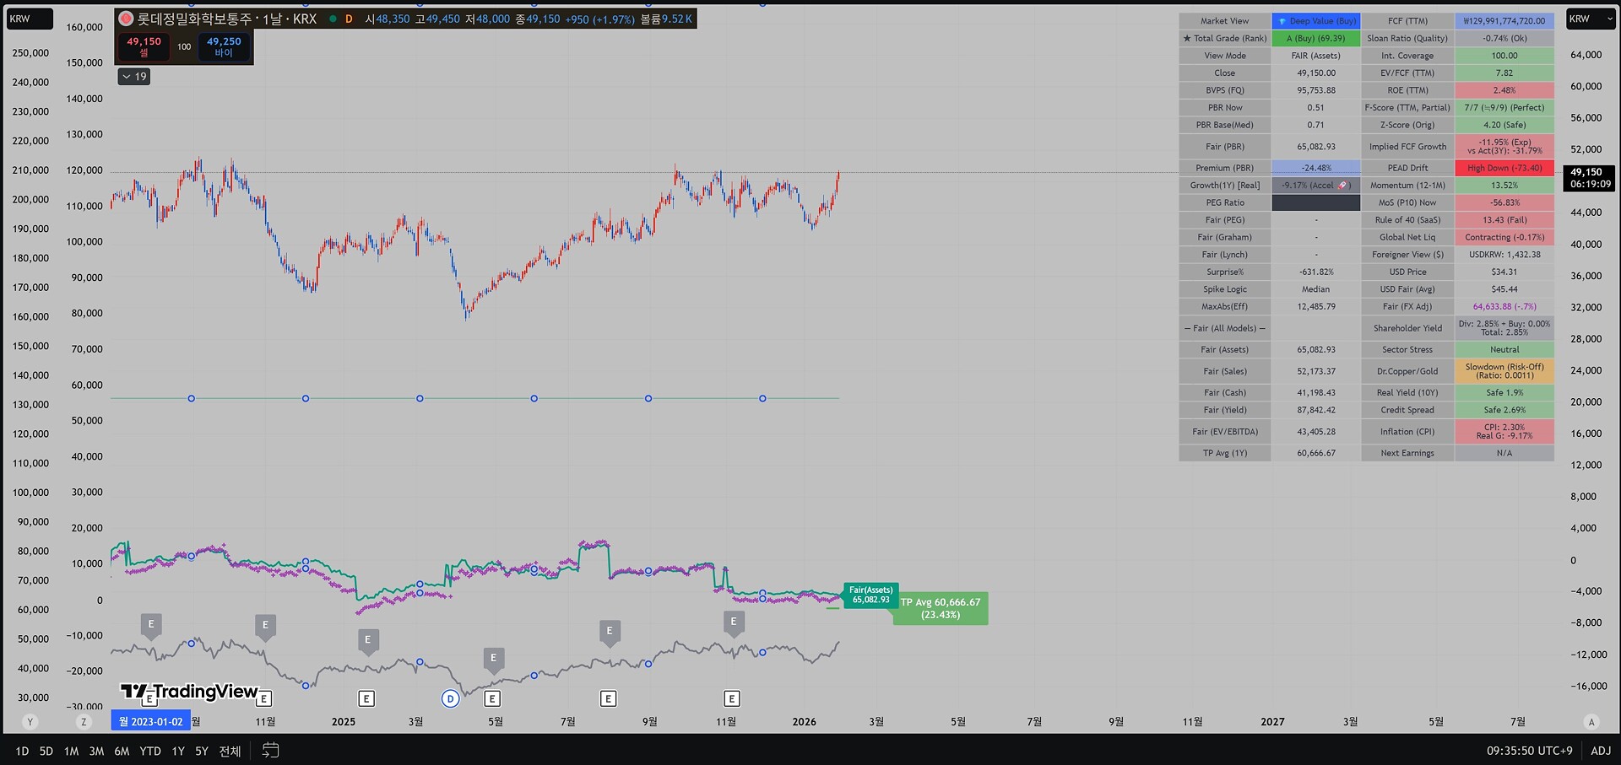Toggle auto scale A button on right axis

(x=1591, y=722)
